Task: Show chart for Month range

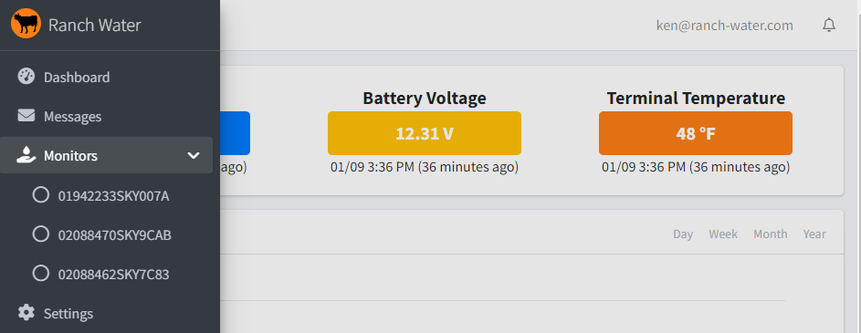Action: [770, 234]
